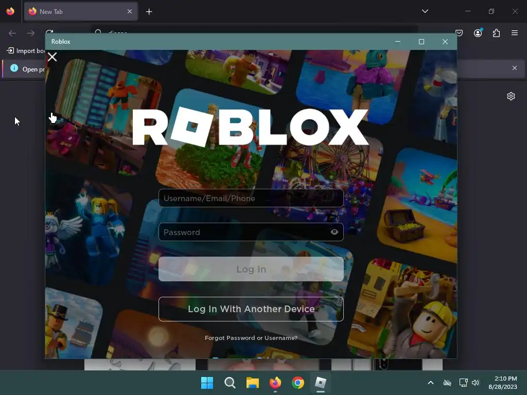
Task: Switch to Firefox in the taskbar
Action: (x=275, y=383)
